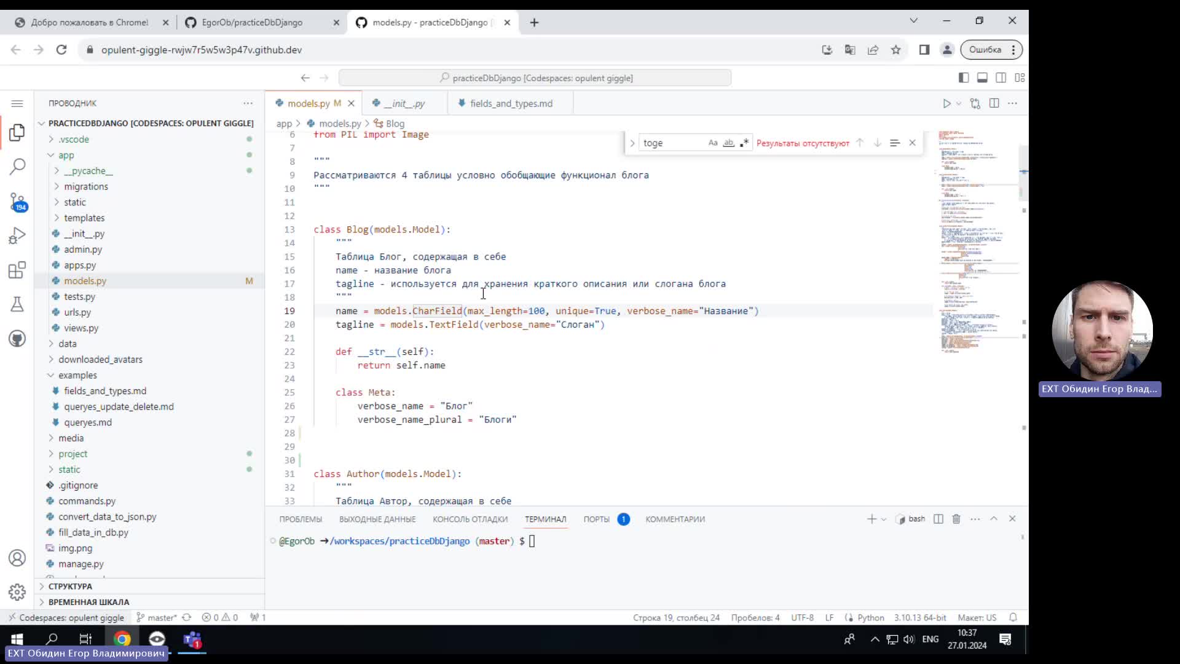Screen dimensions: 1180x664
Task: Click Пробелов: 4 indentation setting
Action: (x=755, y=617)
